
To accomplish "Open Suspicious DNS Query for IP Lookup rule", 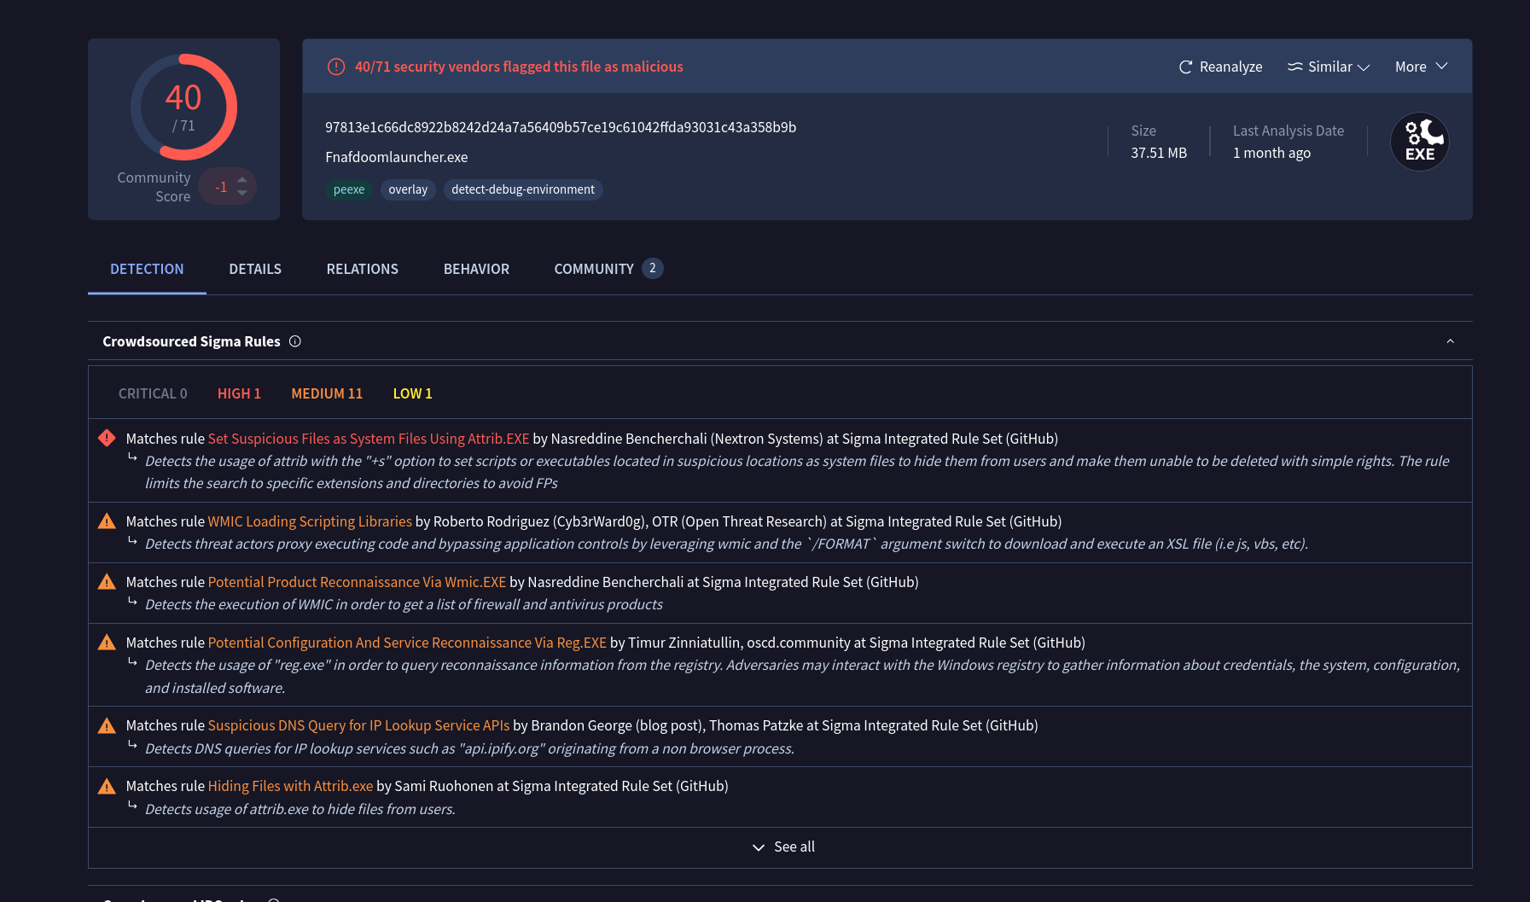I will point(358,725).
